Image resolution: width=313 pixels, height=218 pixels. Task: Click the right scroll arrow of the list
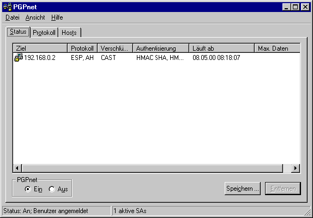point(296,168)
